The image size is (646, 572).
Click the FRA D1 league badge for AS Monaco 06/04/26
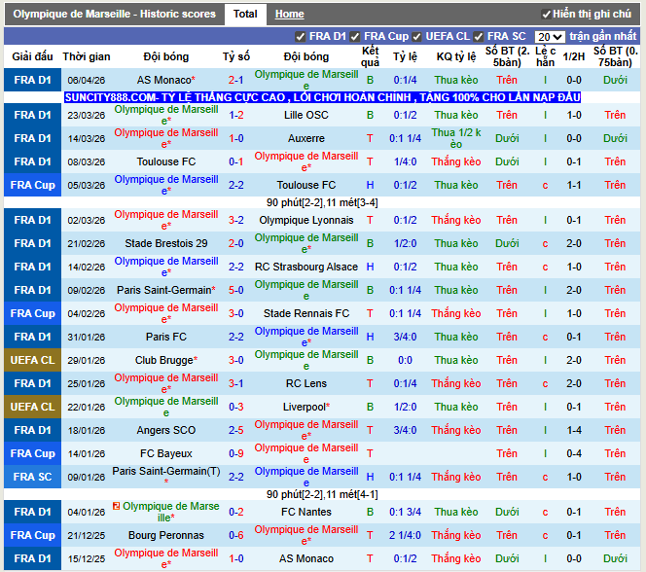[x=32, y=80]
